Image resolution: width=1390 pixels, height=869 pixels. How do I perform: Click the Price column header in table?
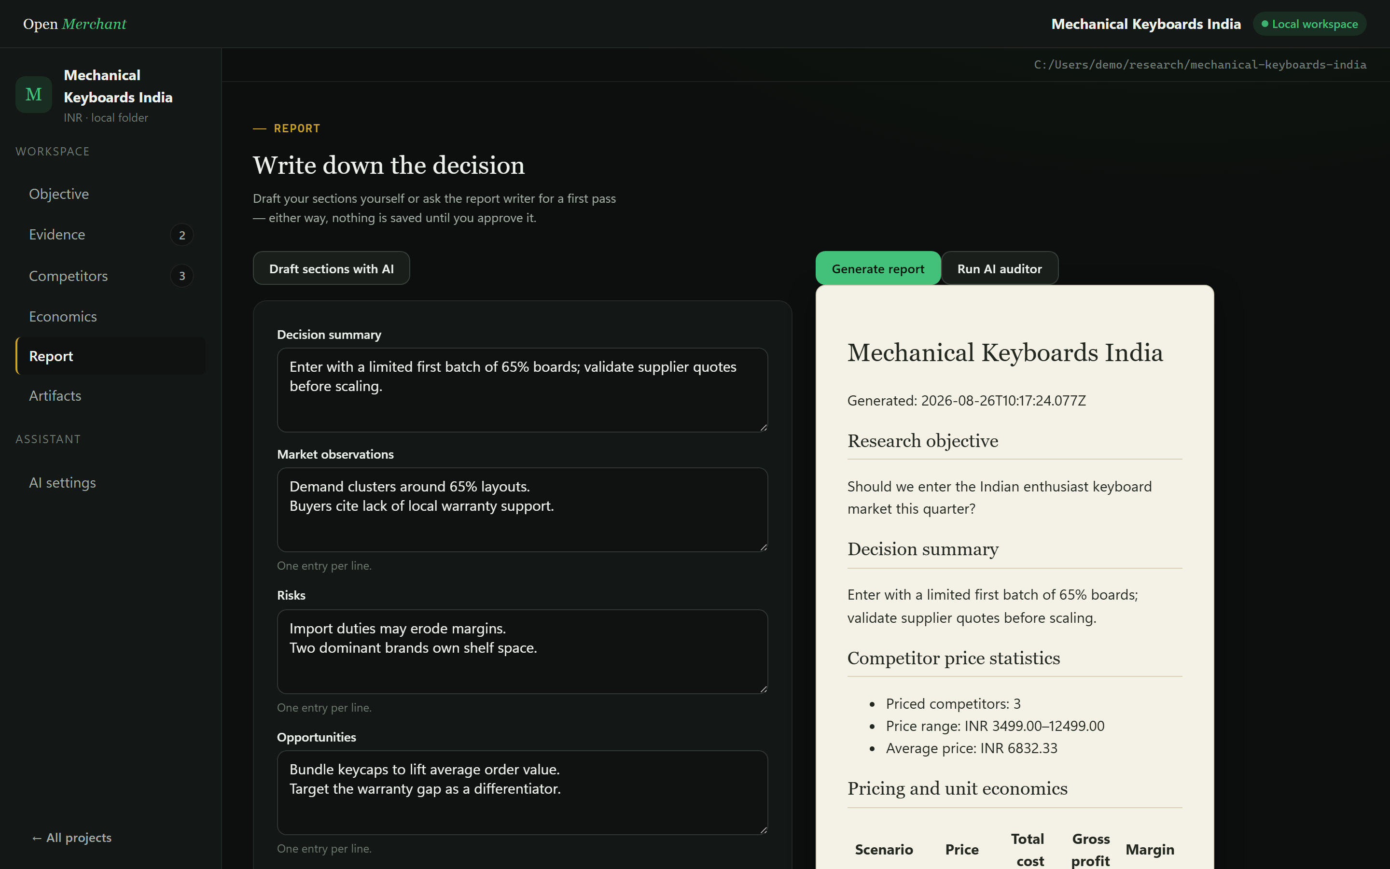click(962, 850)
